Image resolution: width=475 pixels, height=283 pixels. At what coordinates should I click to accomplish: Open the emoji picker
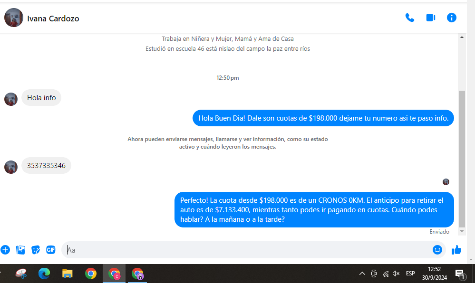437,250
